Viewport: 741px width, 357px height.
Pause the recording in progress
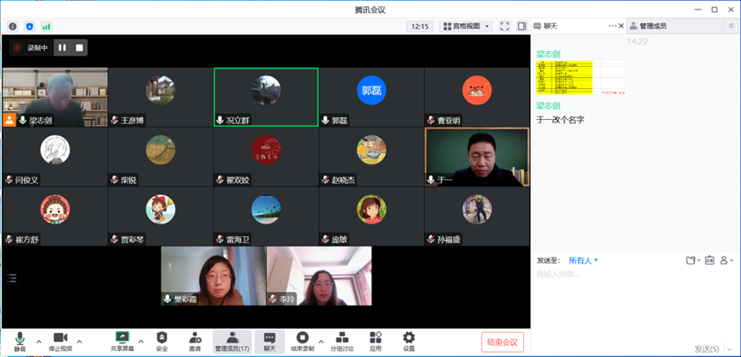(63, 48)
